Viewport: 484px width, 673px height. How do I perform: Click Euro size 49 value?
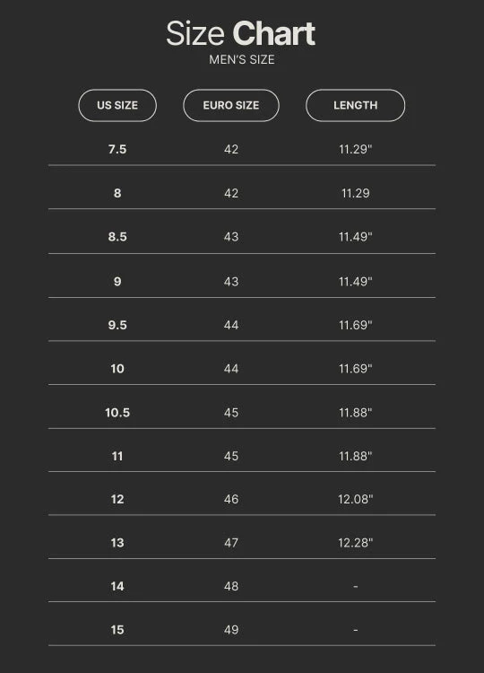pyautogui.click(x=231, y=630)
